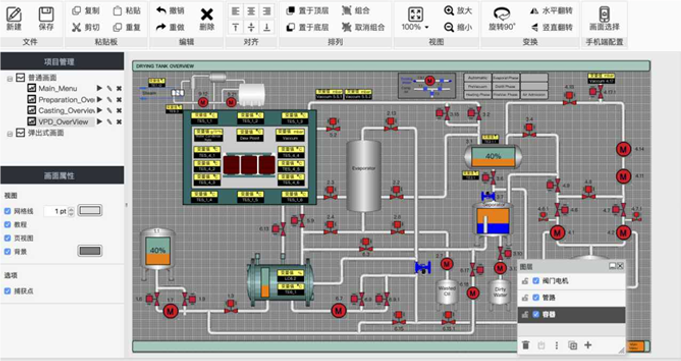
Task: Toggle the 网格线 gridlines checkbox
Action: click(7, 211)
